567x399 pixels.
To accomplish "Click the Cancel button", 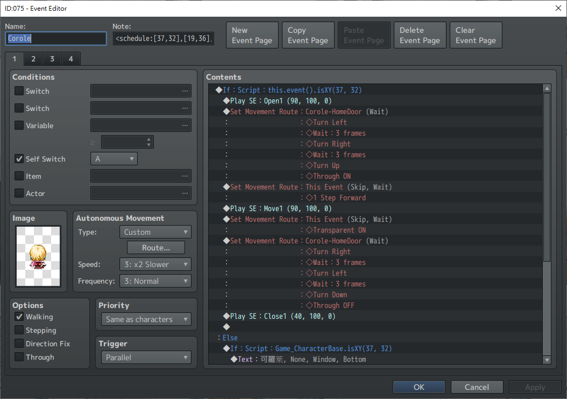I will click(477, 387).
